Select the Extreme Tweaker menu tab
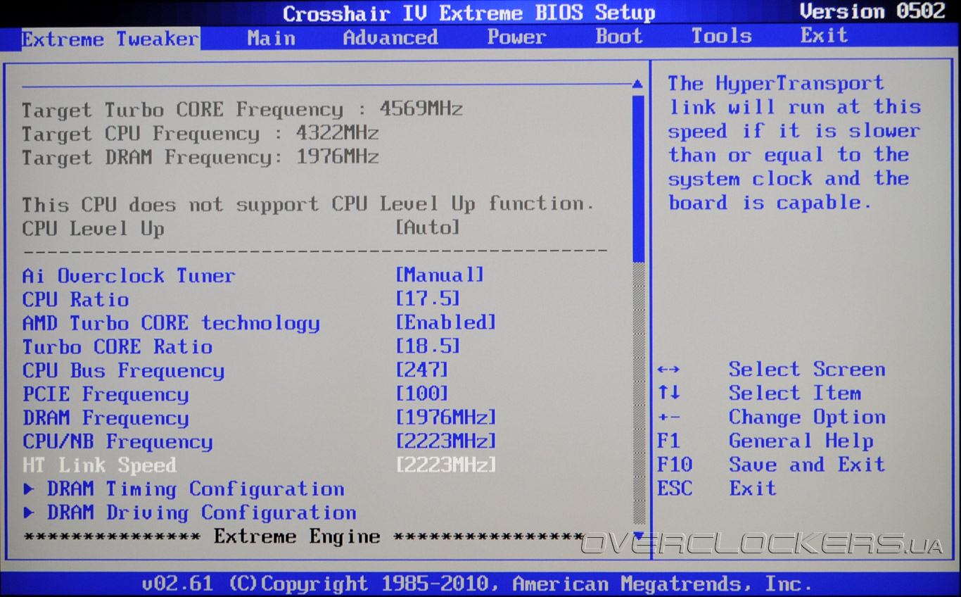961x597 pixels. point(110,39)
